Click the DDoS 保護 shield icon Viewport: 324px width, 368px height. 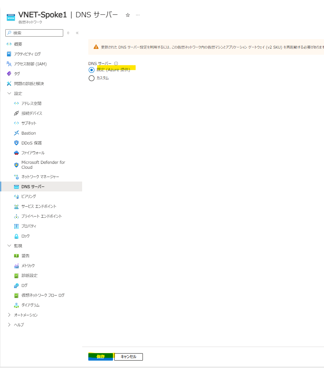pyautogui.click(x=16, y=143)
